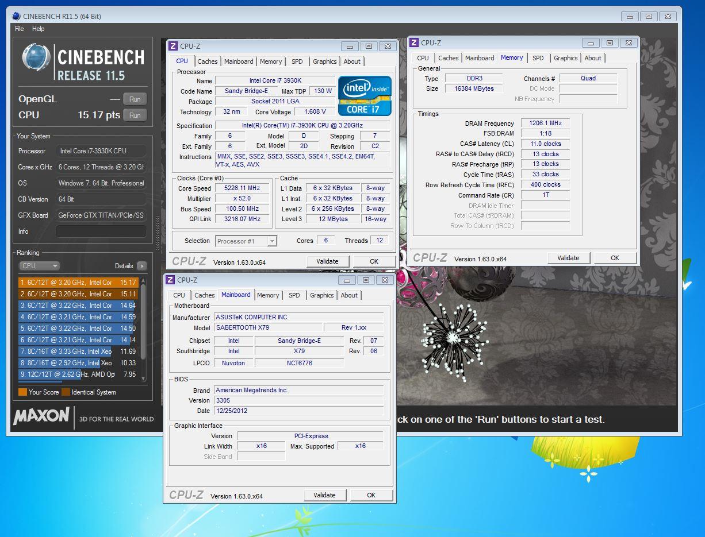Switch to Mainboard tab in CPU window

[x=239, y=61]
